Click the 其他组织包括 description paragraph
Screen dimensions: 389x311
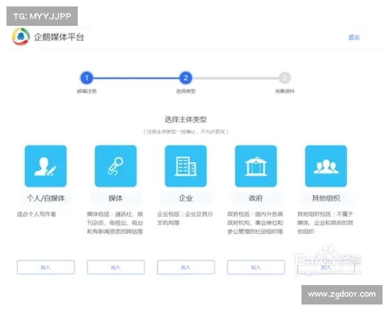(x=325, y=223)
